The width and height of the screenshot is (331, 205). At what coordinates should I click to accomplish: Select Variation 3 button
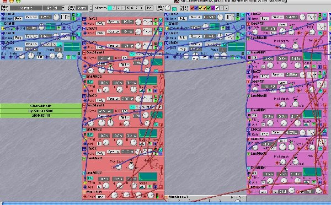pyautogui.click(x=119, y=8)
